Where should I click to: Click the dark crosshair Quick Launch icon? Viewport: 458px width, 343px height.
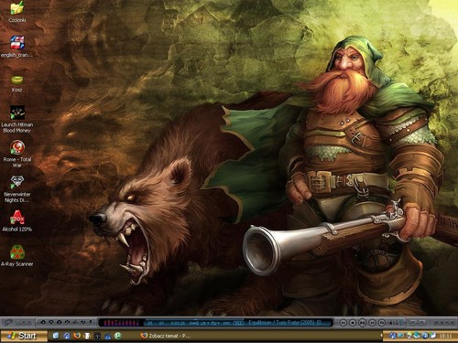coord(97,336)
